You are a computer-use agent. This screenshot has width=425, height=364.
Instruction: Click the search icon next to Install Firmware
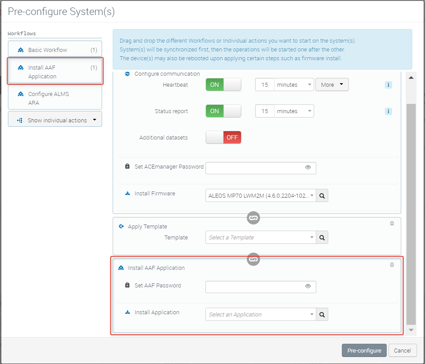[322, 196]
